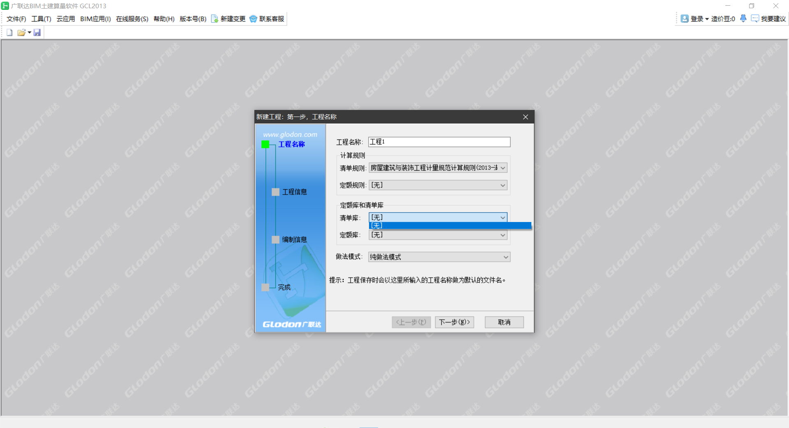Open the 定额库 dropdown
This screenshot has height=428, width=789.
[x=438, y=235]
